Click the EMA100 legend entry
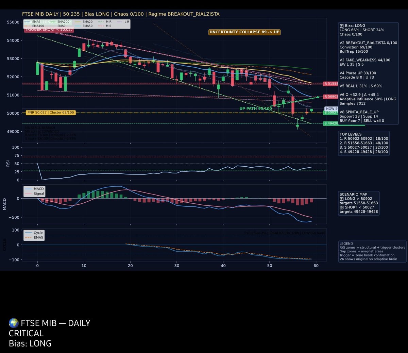This screenshot has height=353, width=408. click(35, 26)
